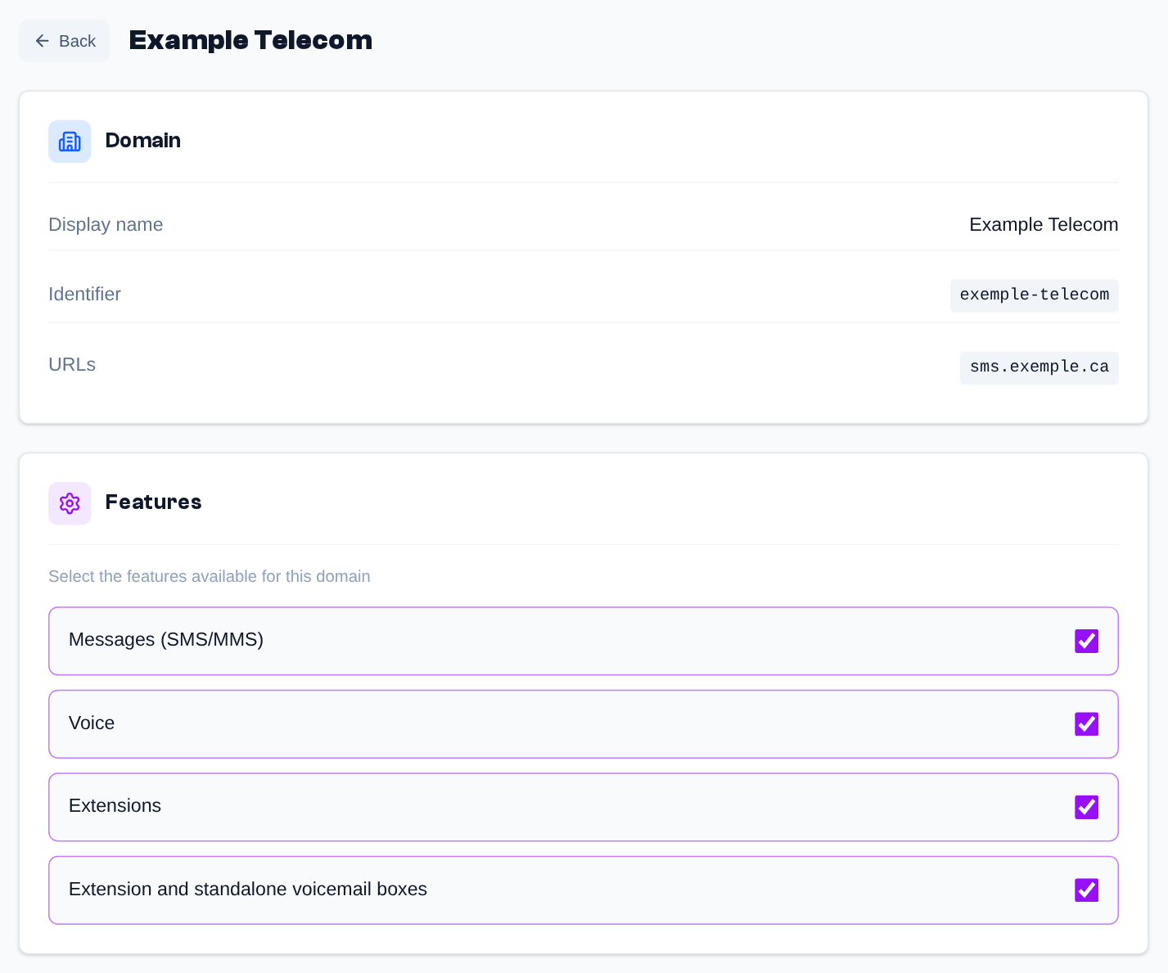Go back using the Back button
1168x973 pixels.
pyautogui.click(x=65, y=41)
